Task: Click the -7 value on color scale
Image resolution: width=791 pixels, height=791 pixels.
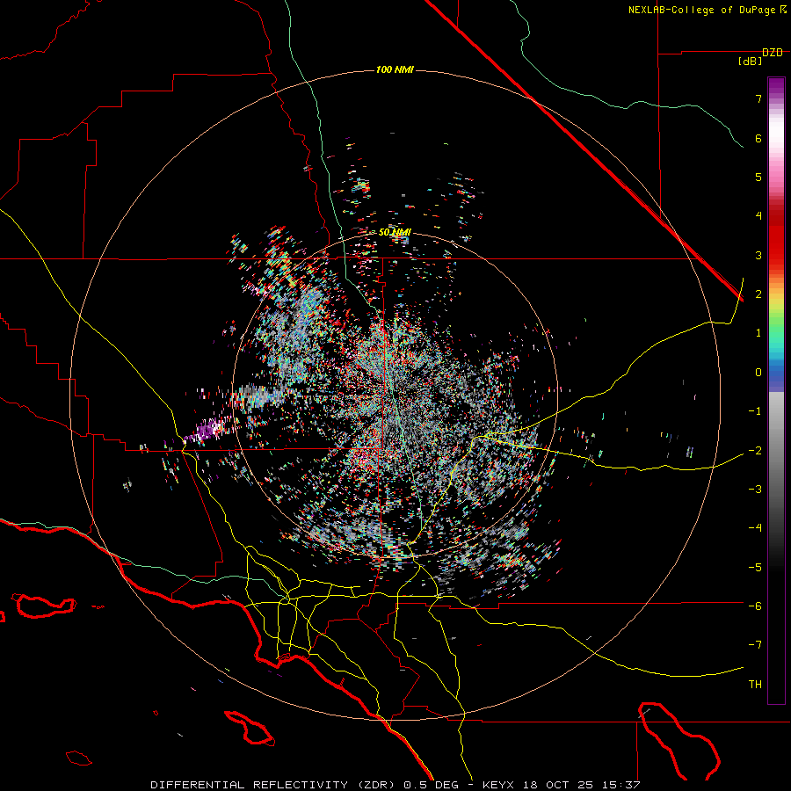Action: pyautogui.click(x=755, y=645)
